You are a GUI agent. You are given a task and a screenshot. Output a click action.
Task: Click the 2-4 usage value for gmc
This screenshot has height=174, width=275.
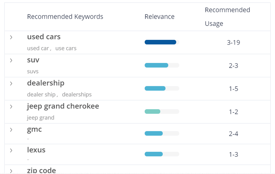233,134
